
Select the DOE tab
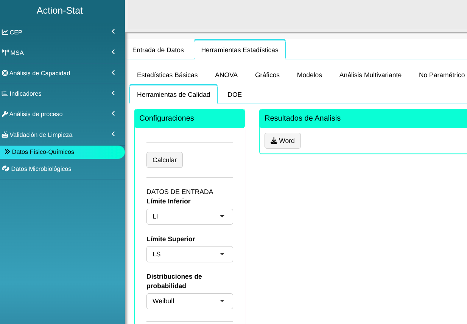point(235,95)
